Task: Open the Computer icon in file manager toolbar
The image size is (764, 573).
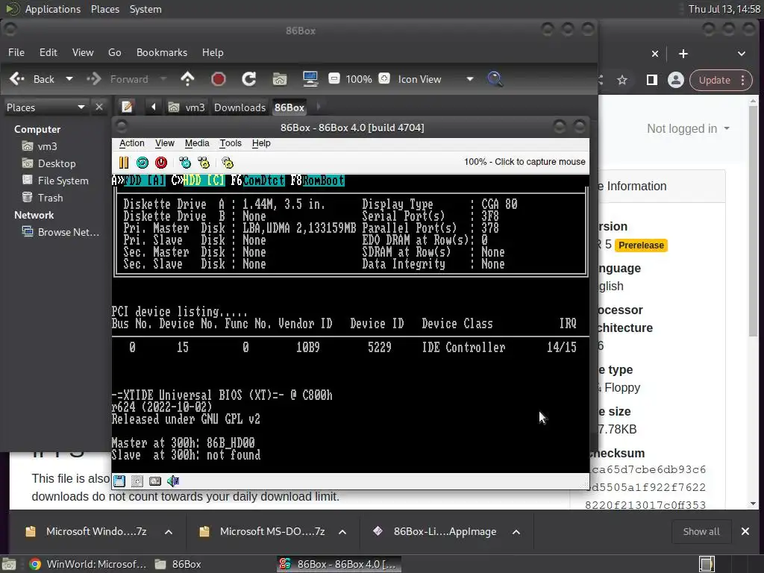Action: pyautogui.click(x=310, y=79)
